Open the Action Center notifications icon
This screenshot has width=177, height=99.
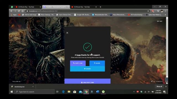tap(165, 92)
